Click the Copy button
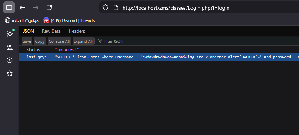299x135 pixels. click(x=40, y=41)
